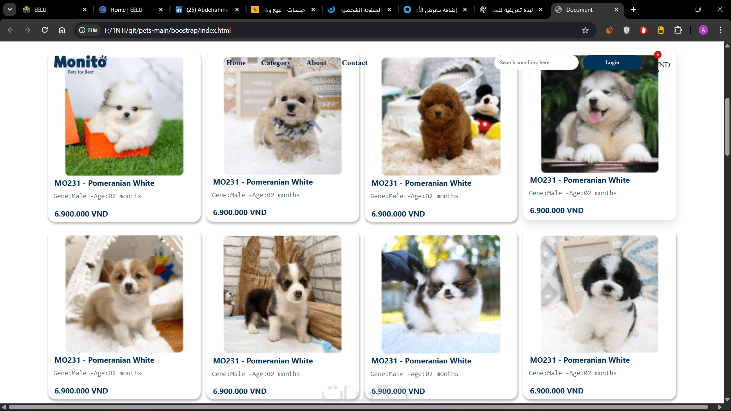Click the purple profile avatar icon
731x411 pixels.
click(703, 30)
